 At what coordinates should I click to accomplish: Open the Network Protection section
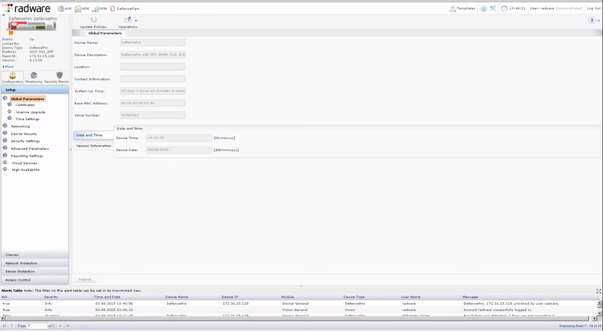click(x=35, y=263)
